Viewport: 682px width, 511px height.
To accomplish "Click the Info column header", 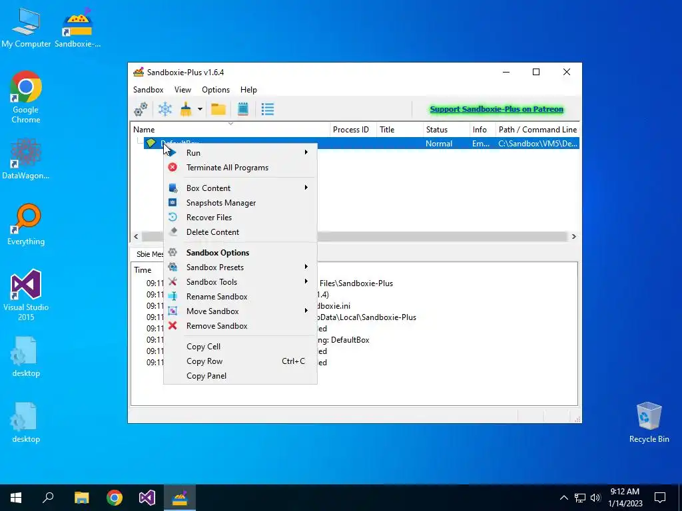I will 483,130.
